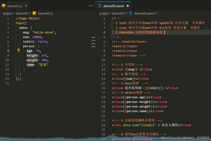Click the comment '6 使用bool类型充当属性'
The width and height of the screenshot is (211, 141).
[x=140, y=134]
